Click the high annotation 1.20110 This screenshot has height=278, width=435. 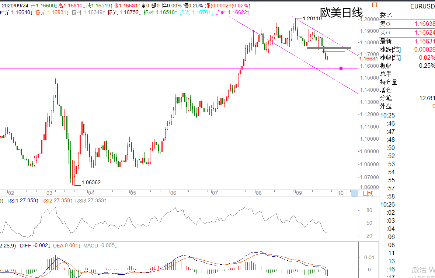click(312, 18)
